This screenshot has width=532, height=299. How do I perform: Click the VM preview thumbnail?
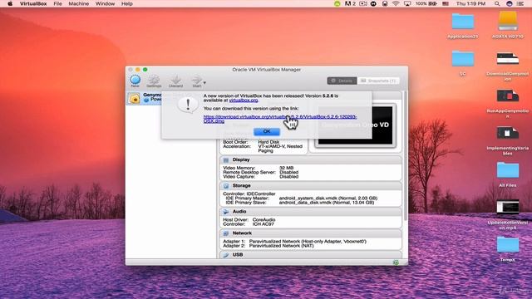click(x=355, y=125)
